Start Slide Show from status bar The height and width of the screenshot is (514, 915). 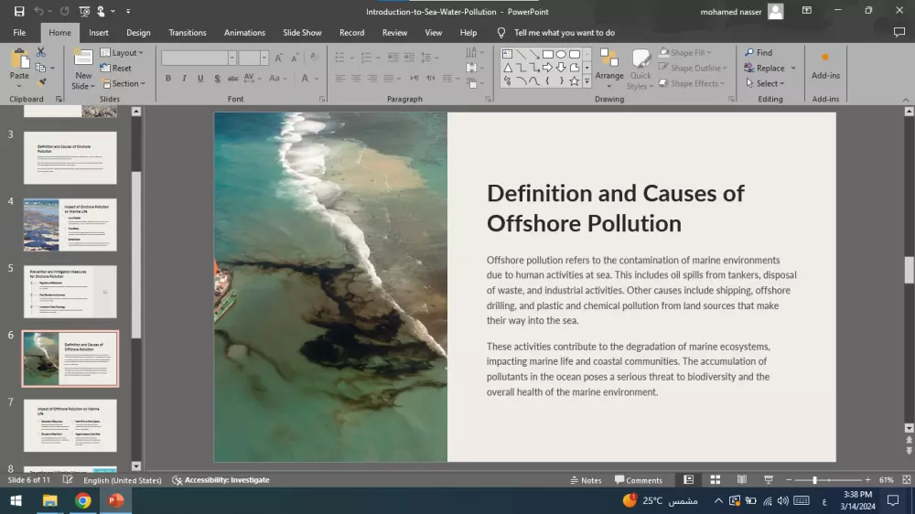769,480
